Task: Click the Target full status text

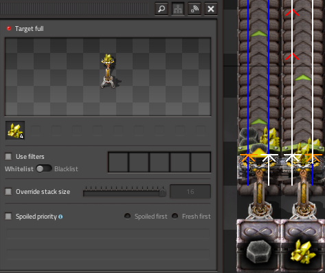Action: [x=30, y=29]
